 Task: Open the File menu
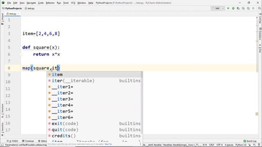click(x=9, y=3)
